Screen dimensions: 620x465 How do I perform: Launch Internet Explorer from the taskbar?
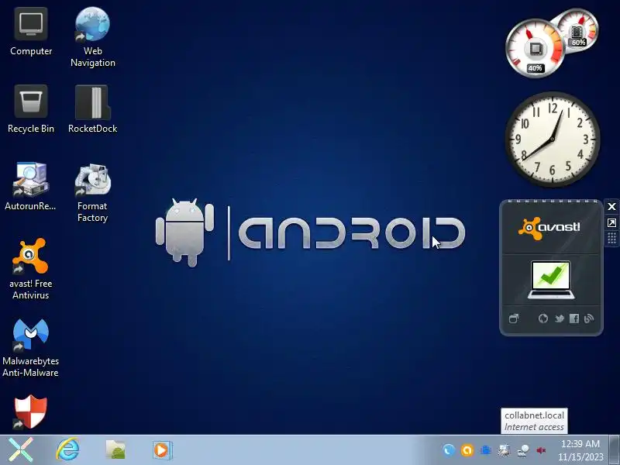click(x=67, y=450)
